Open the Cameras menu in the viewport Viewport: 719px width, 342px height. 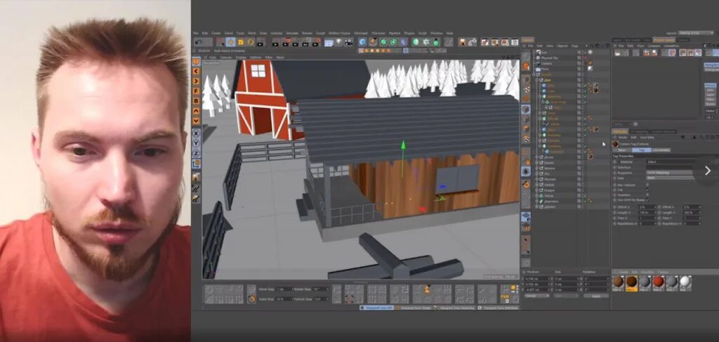(x=225, y=58)
